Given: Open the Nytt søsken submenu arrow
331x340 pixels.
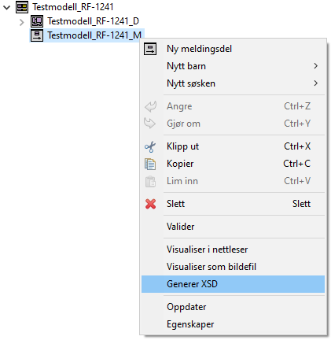Looking at the screenshot, I should point(316,83).
